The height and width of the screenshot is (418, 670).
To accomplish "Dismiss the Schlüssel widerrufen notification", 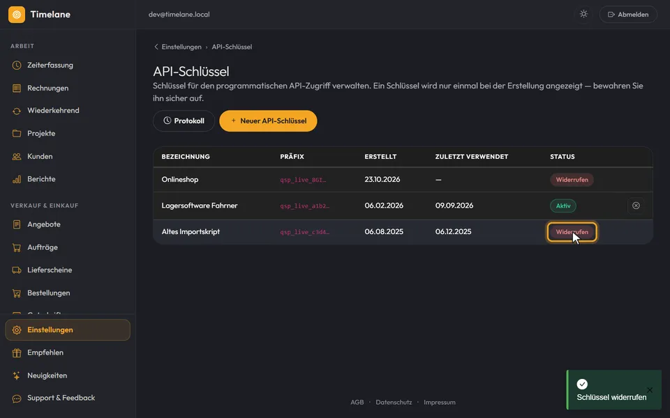I will point(650,390).
